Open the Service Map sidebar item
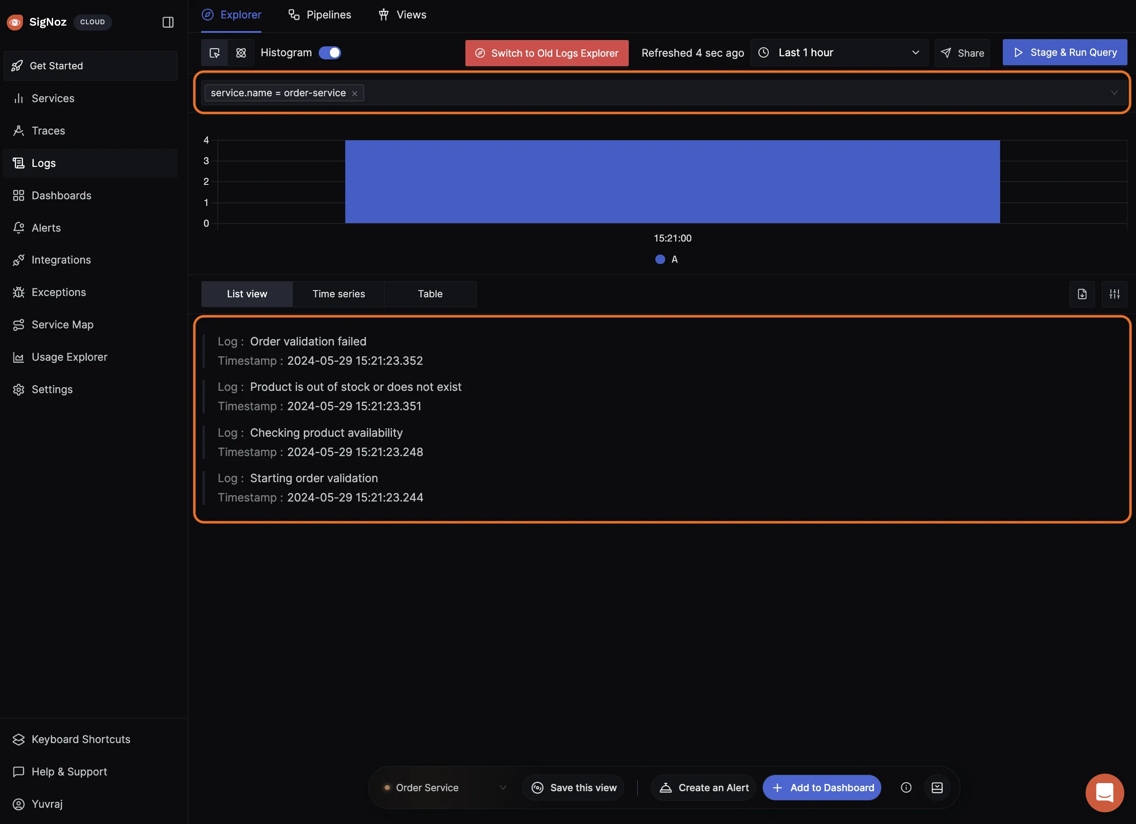 click(62, 324)
